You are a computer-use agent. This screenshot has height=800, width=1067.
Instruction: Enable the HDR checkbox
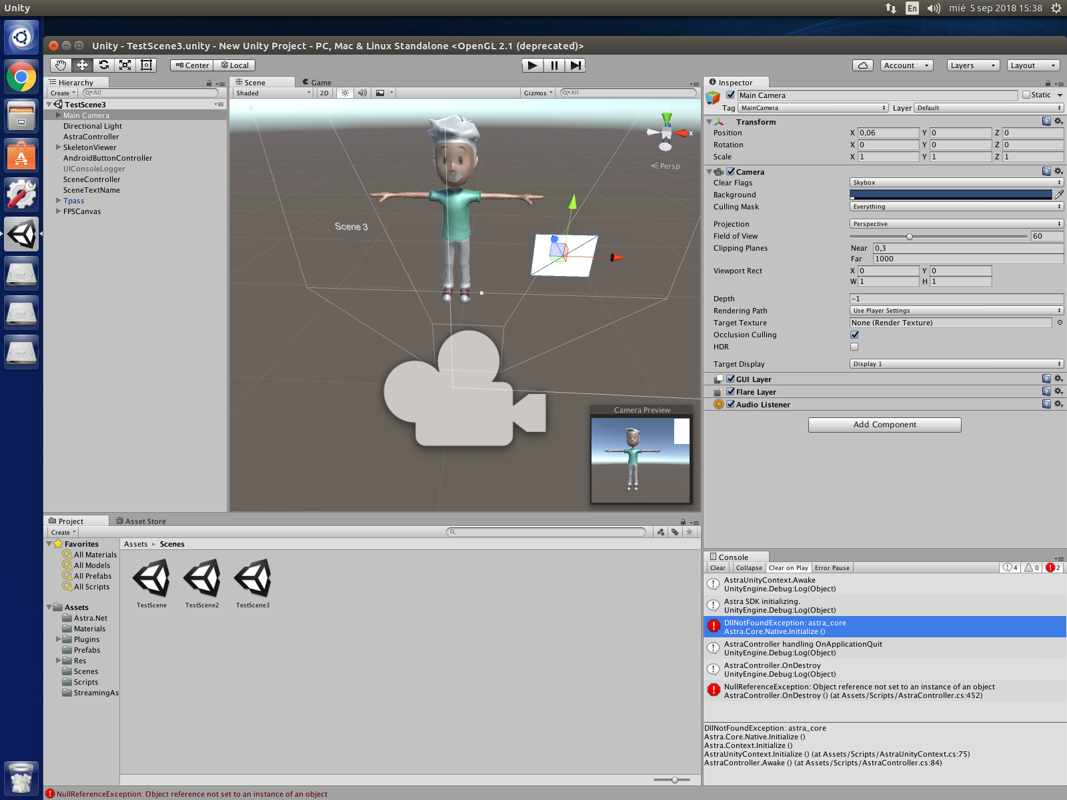(854, 347)
